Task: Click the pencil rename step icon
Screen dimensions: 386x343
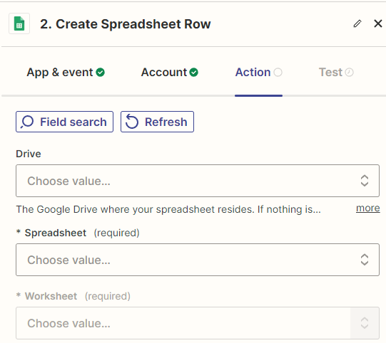Action: pos(357,23)
